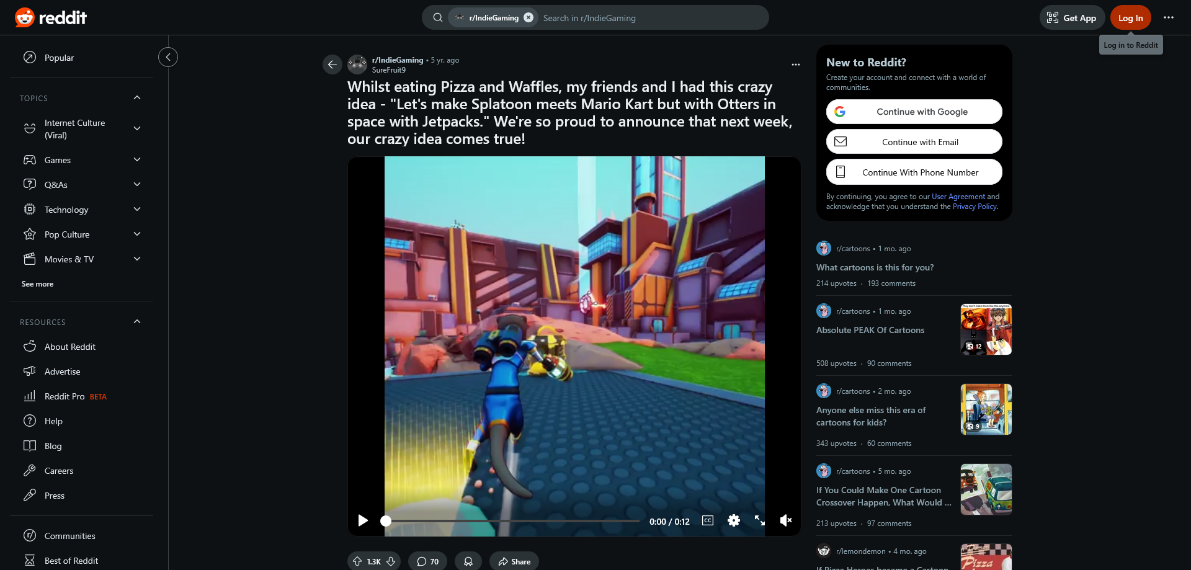
Task: Open post options three-dot menu
Action: click(x=795, y=65)
